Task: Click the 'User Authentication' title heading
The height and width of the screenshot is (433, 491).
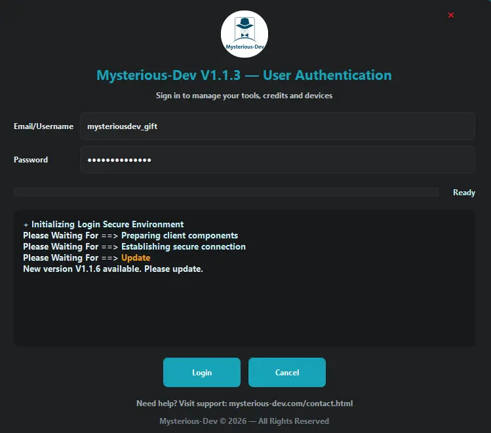Action: coord(244,75)
